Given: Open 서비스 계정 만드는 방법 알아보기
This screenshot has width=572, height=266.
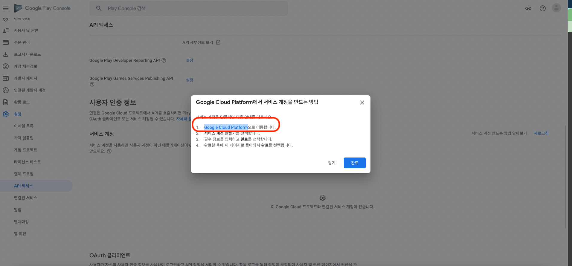Looking at the screenshot, I should pos(499,133).
